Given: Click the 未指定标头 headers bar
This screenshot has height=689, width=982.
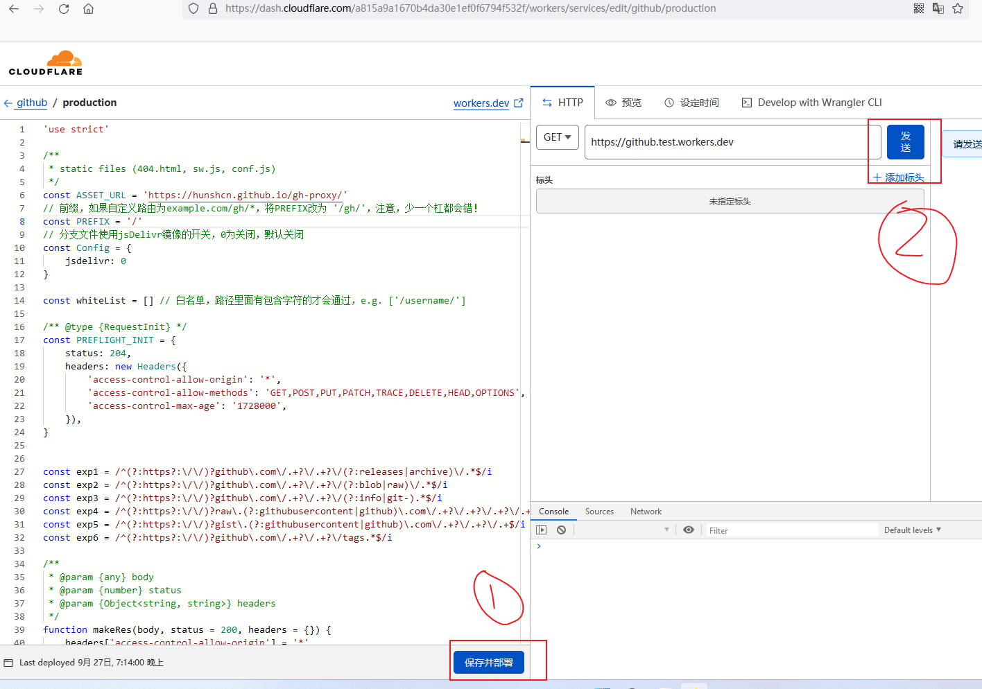Looking at the screenshot, I should [x=730, y=202].
